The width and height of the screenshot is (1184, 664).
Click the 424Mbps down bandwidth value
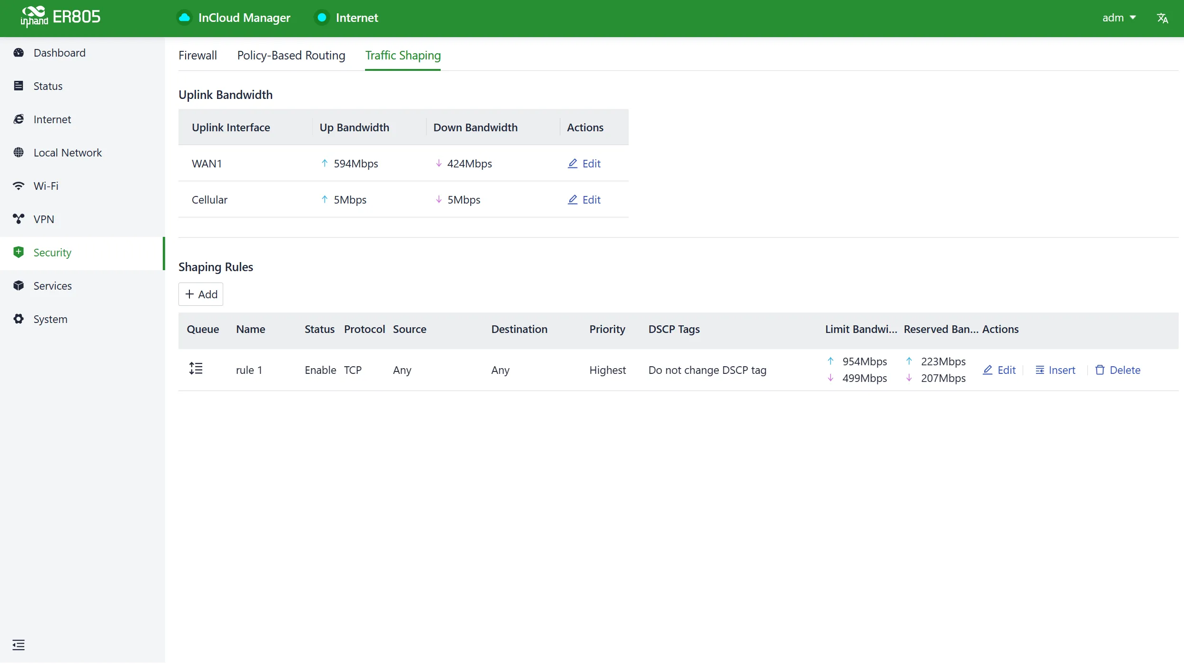470,164
